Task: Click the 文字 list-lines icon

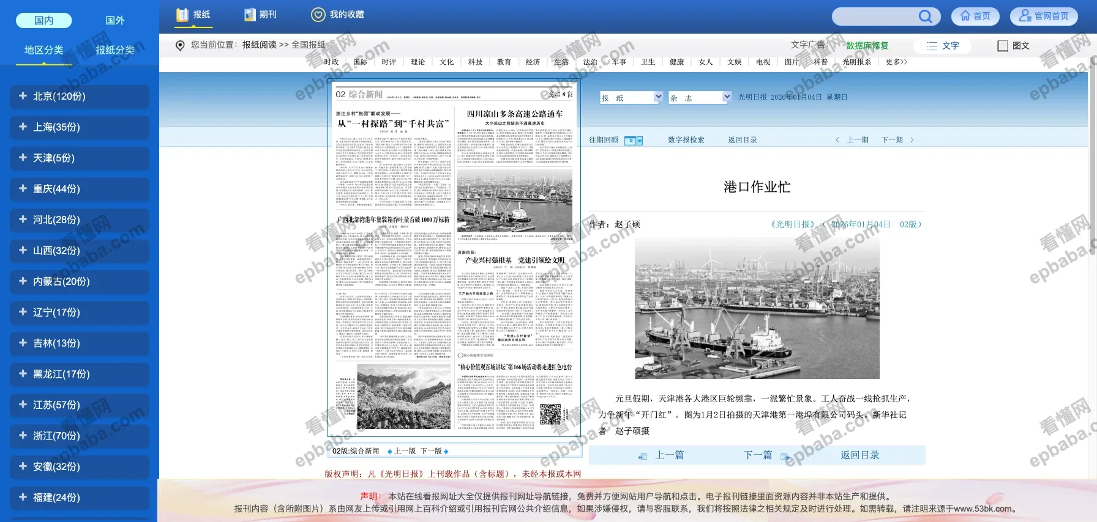Action: [x=932, y=46]
